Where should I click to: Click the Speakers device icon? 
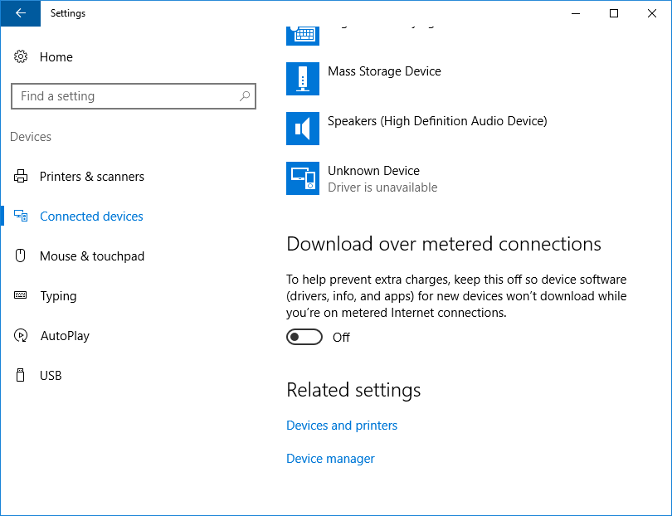(x=303, y=129)
